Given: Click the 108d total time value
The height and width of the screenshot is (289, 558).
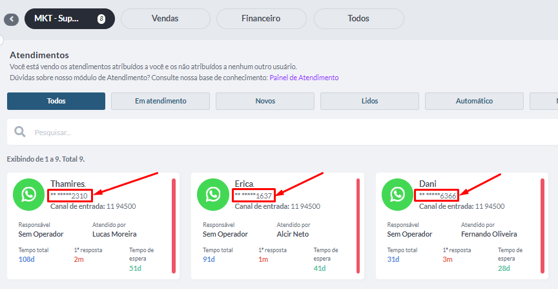Looking at the screenshot, I should pyautogui.click(x=26, y=259).
